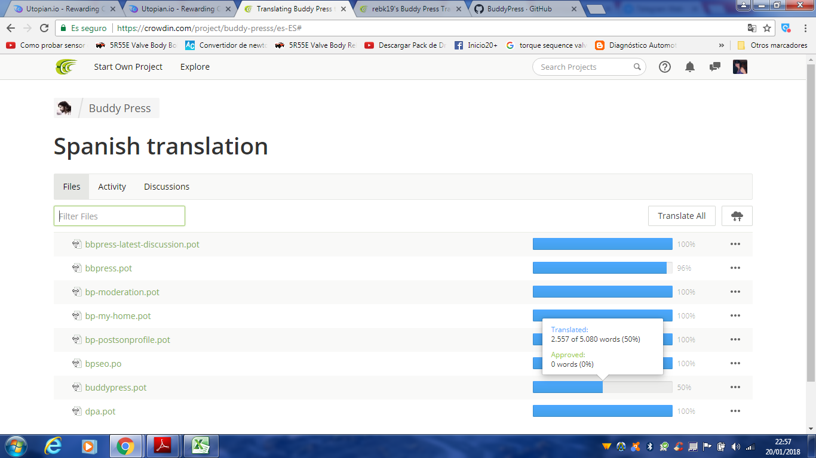Open the Buddy Press breadcrumb link
Image resolution: width=816 pixels, height=458 pixels.
pyautogui.click(x=119, y=108)
